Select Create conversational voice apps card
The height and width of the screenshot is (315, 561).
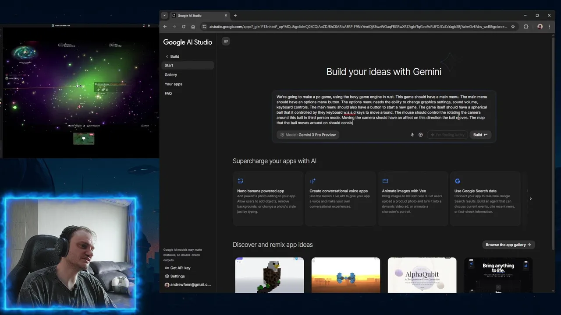click(x=340, y=199)
